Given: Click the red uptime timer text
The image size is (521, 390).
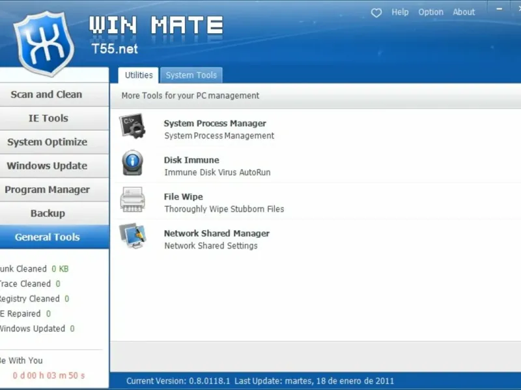Looking at the screenshot, I should (49, 376).
